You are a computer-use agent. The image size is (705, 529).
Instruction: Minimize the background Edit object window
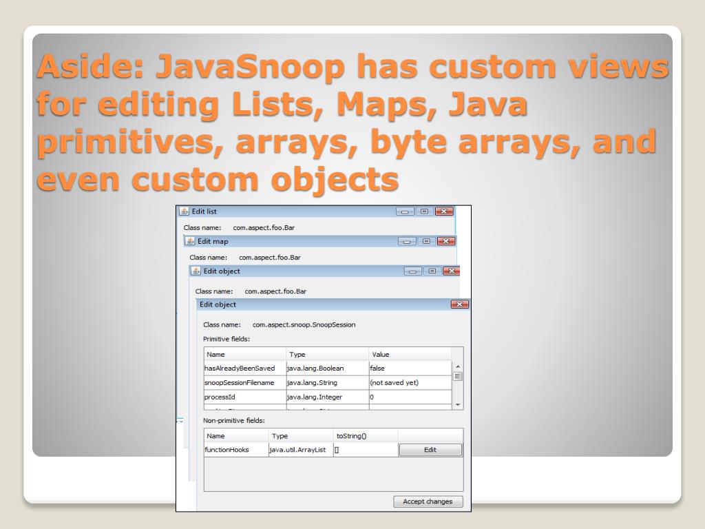[x=413, y=271]
